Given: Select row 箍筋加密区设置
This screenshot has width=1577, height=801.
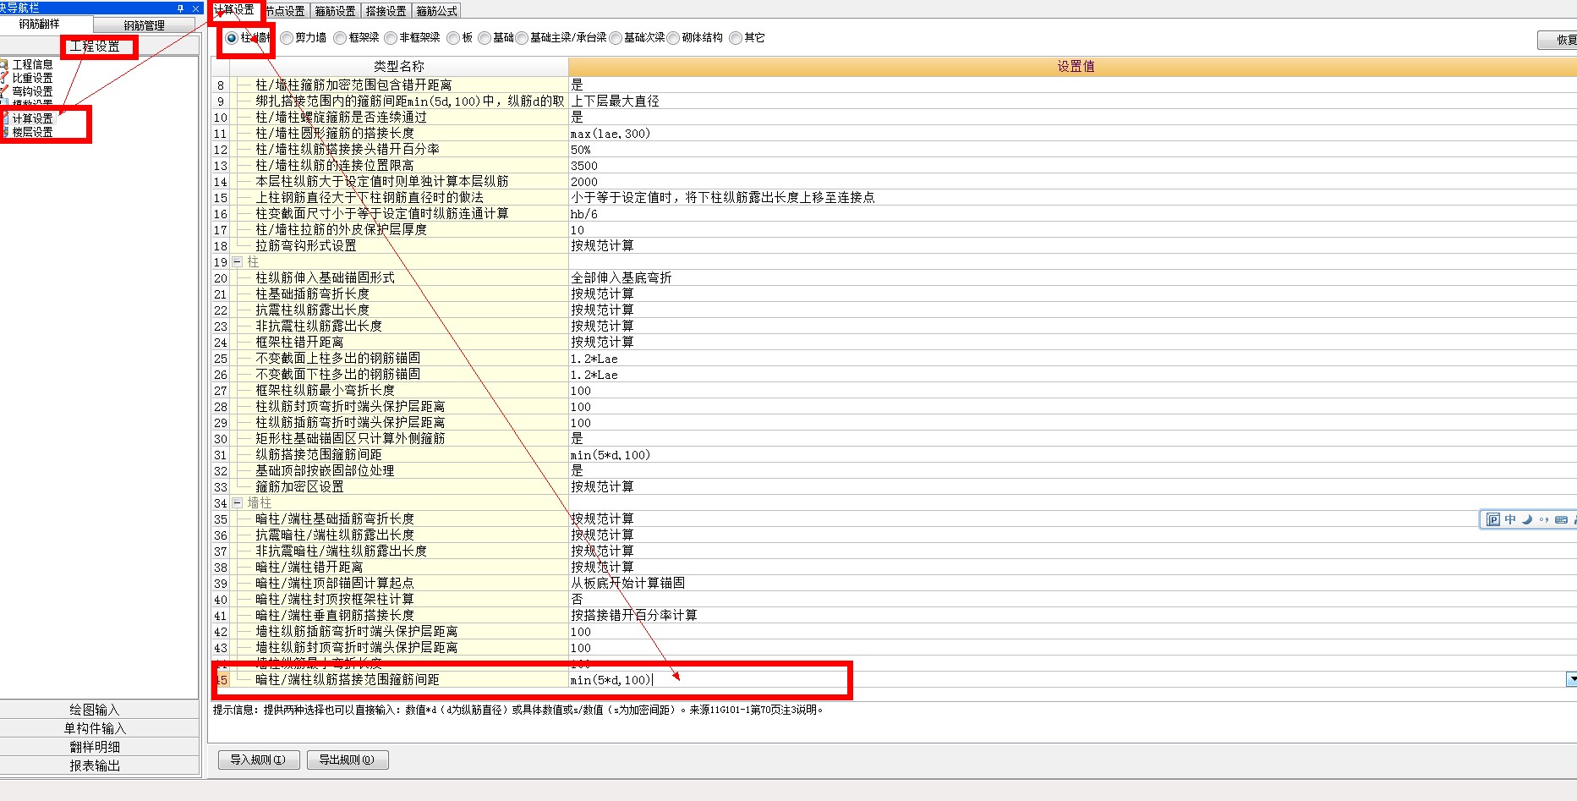Looking at the screenshot, I should 299,487.
